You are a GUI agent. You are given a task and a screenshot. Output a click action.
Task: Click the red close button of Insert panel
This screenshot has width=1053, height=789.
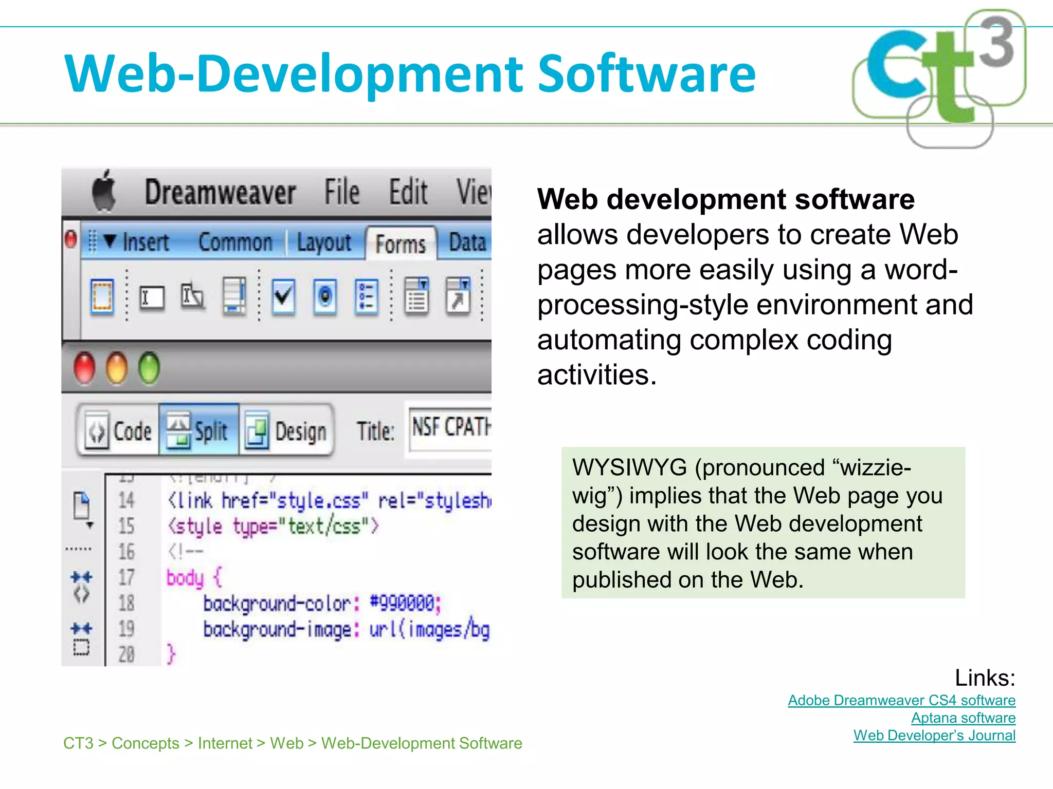pyautogui.click(x=71, y=239)
